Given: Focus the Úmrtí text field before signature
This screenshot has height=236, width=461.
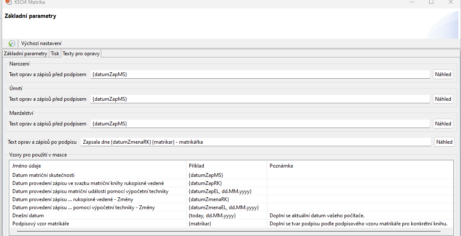Looking at the screenshot, I should tap(260, 99).
